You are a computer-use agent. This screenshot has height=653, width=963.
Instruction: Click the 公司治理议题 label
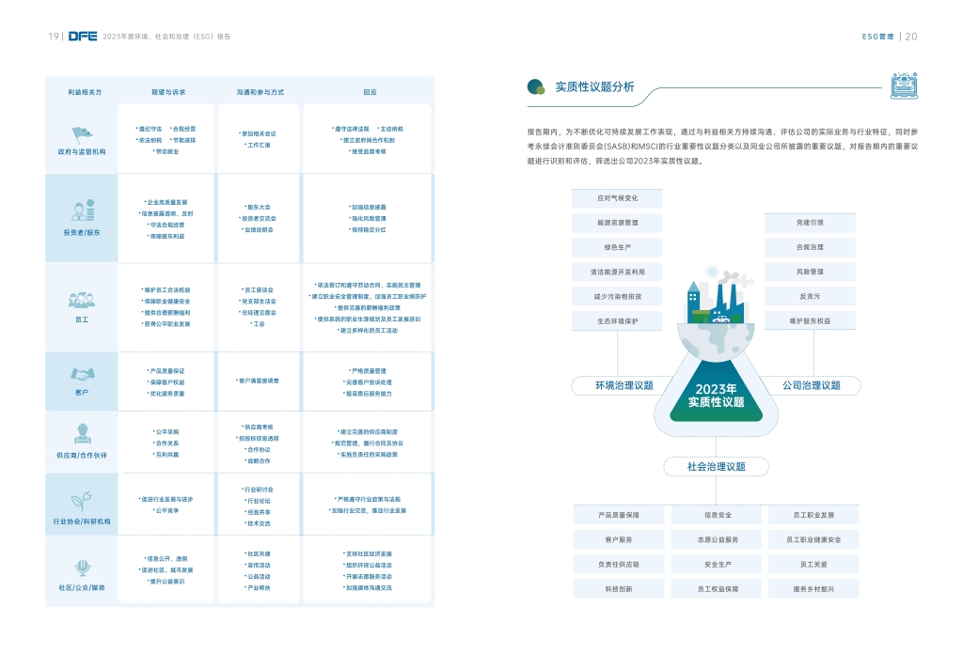(x=812, y=385)
